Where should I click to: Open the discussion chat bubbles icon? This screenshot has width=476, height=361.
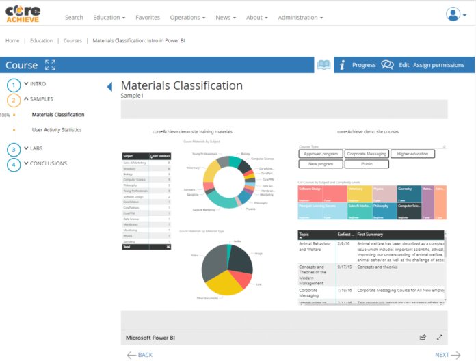pos(387,65)
